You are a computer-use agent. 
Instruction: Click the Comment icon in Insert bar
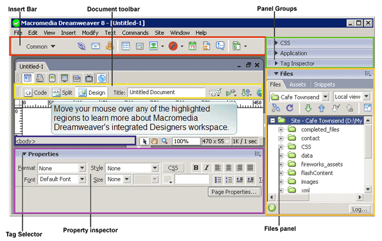pos(220,46)
